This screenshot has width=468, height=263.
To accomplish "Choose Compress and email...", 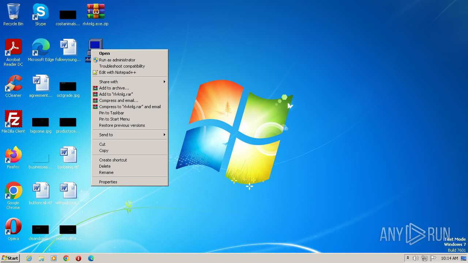I will click(130, 100).
